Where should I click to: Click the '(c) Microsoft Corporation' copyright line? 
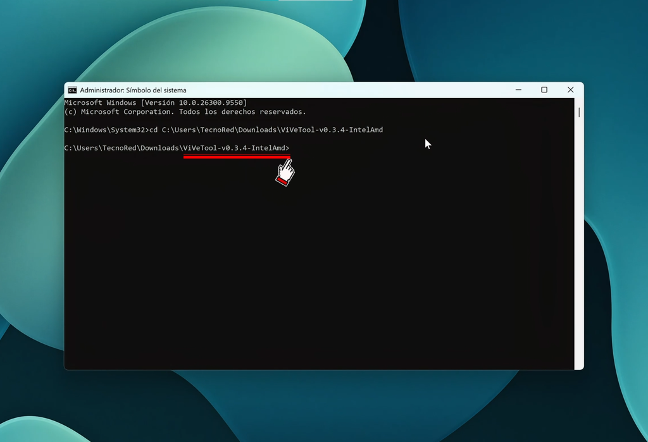pos(185,111)
